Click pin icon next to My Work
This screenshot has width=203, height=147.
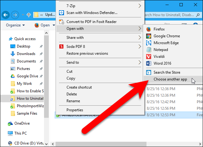point(41,84)
